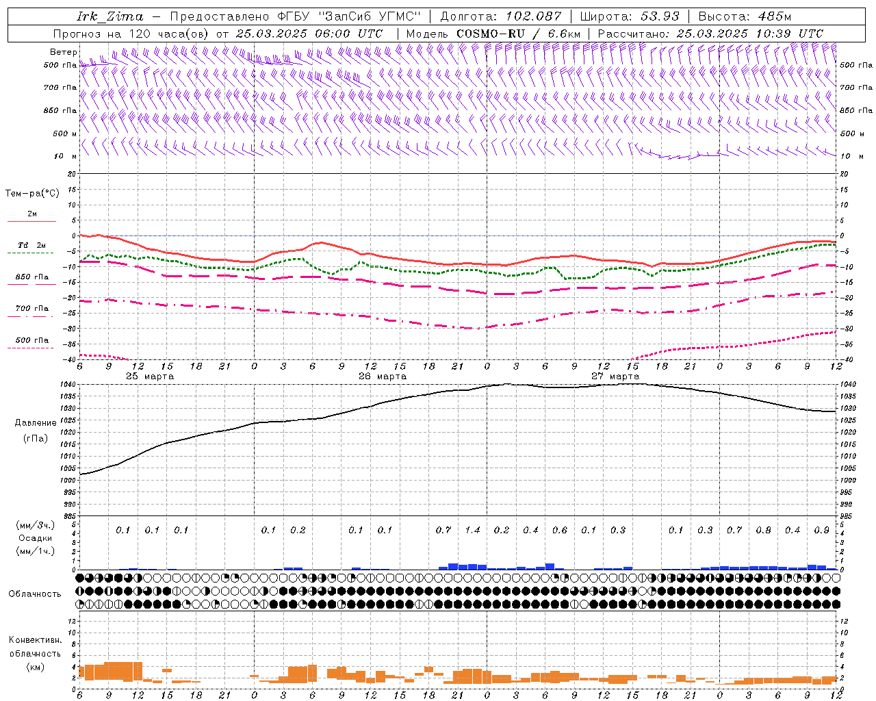This screenshot has width=876, height=701.
Task: Click the latitude value "Широта: 53.93"
Action: point(630,16)
